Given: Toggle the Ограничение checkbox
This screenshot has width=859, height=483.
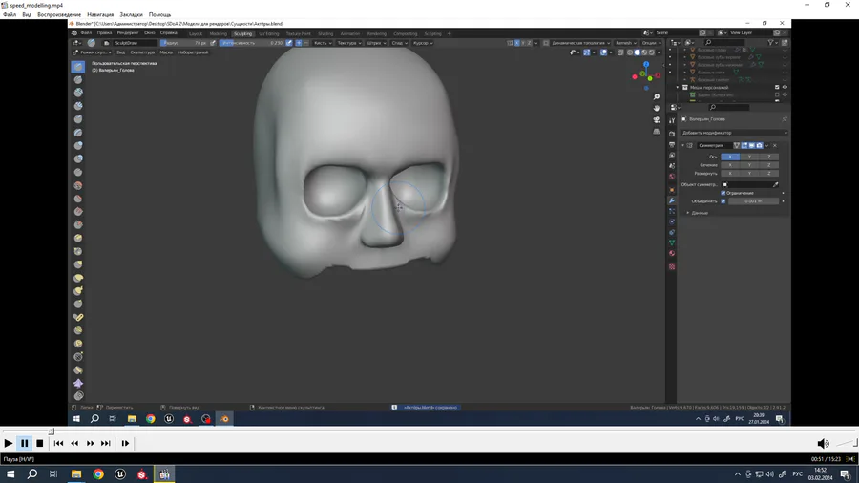Looking at the screenshot, I should 723,193.
